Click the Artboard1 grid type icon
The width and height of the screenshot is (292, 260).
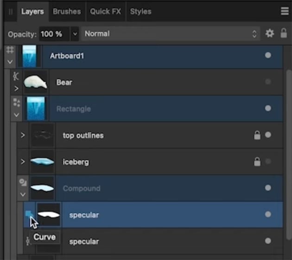10,50
